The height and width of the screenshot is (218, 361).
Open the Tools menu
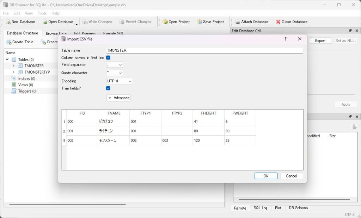pos(42,13)
